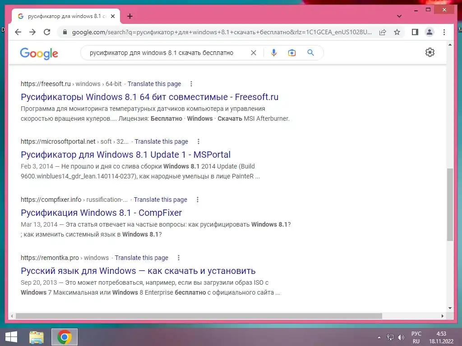Click the scroll right arrow
Viewport: 462px width, 346px height.
tap(443, 316)
